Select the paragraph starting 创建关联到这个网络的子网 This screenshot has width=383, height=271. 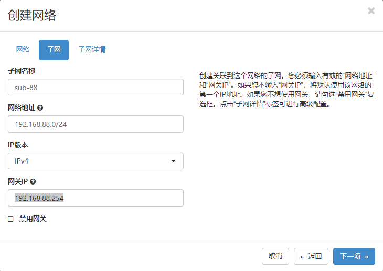(x=287, y=90)
